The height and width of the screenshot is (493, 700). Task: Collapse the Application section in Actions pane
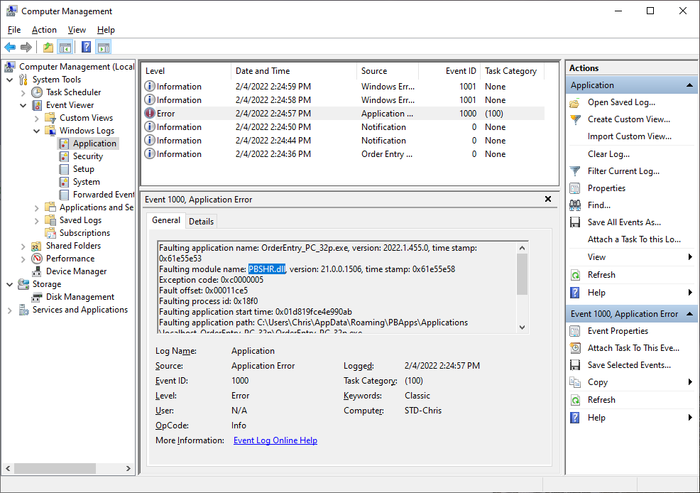[690, 85]
